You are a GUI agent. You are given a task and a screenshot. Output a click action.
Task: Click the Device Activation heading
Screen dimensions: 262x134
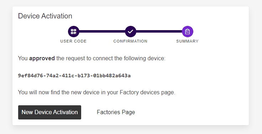click(x=45, y=16)
